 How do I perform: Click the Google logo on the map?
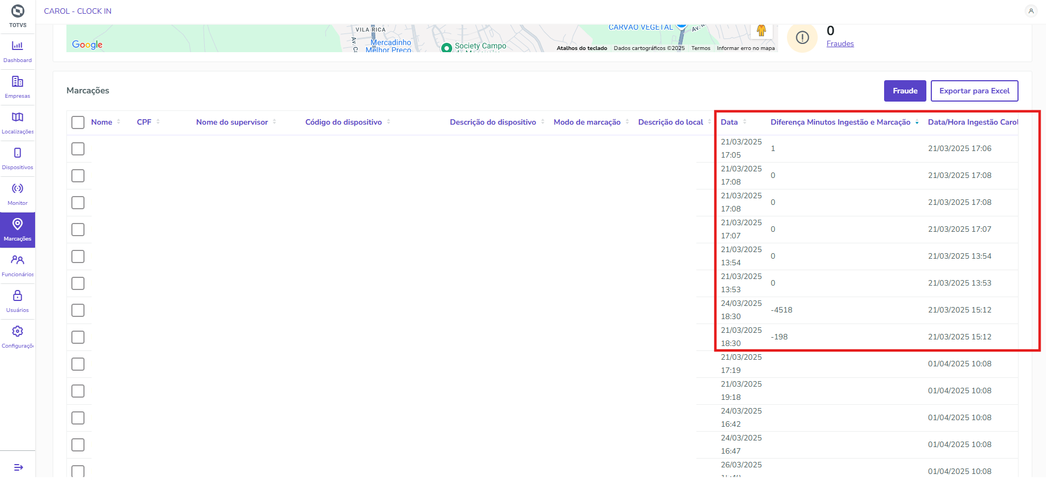87,44
